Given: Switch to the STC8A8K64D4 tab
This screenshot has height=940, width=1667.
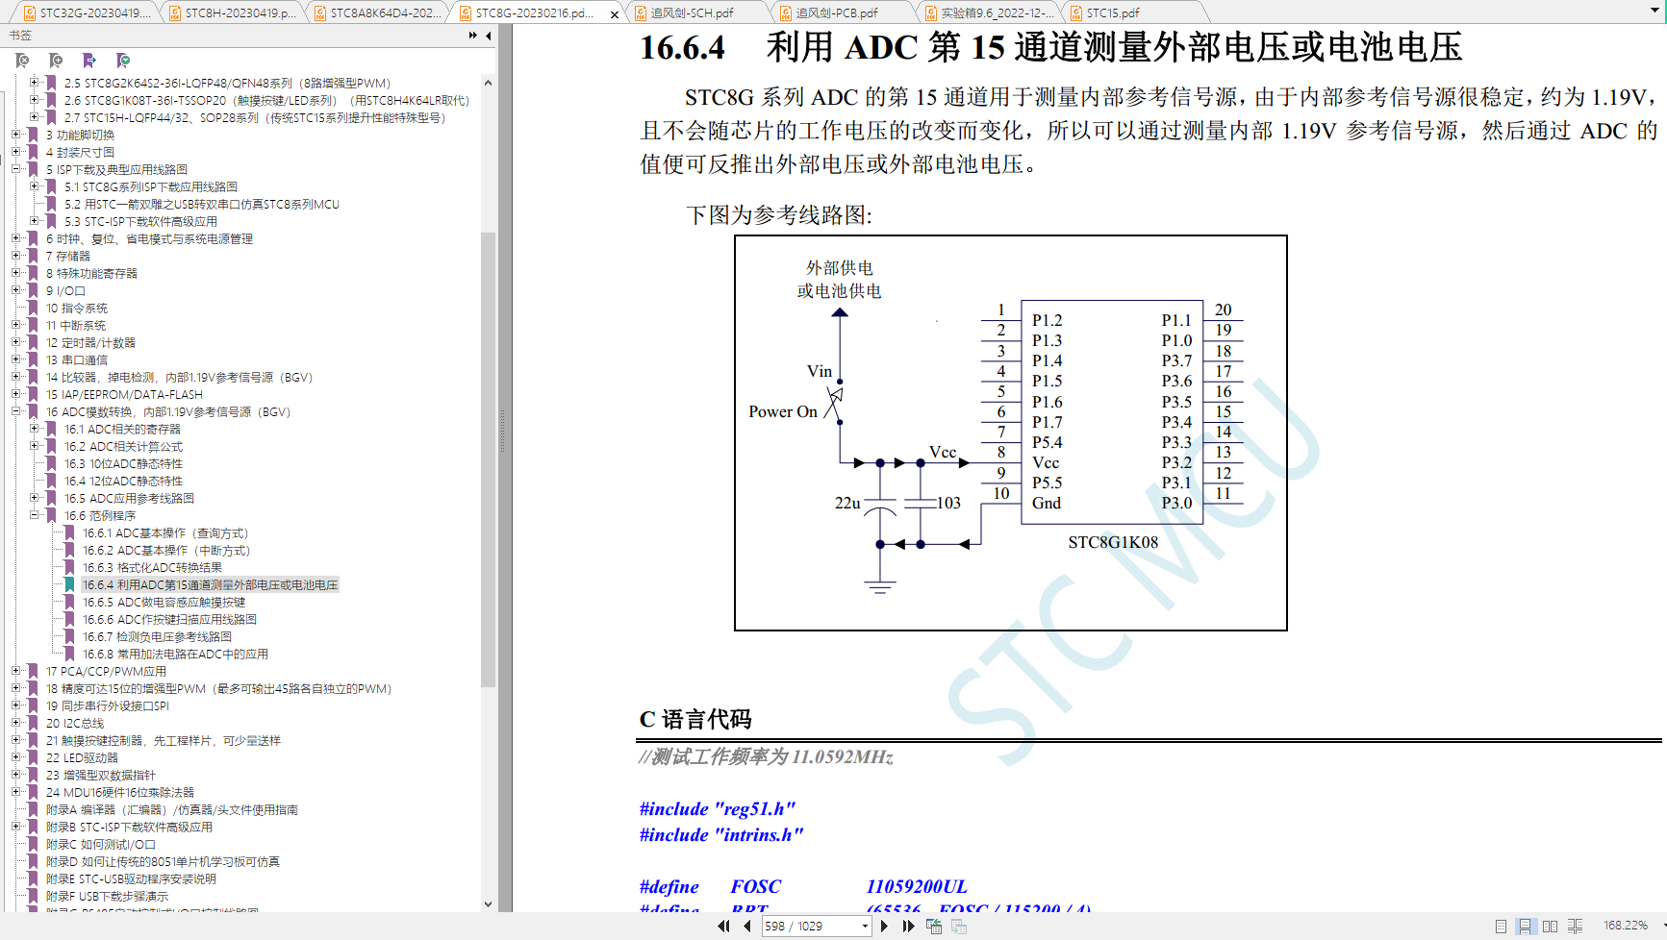Looking at the screenshot, I should coord(378,12).
